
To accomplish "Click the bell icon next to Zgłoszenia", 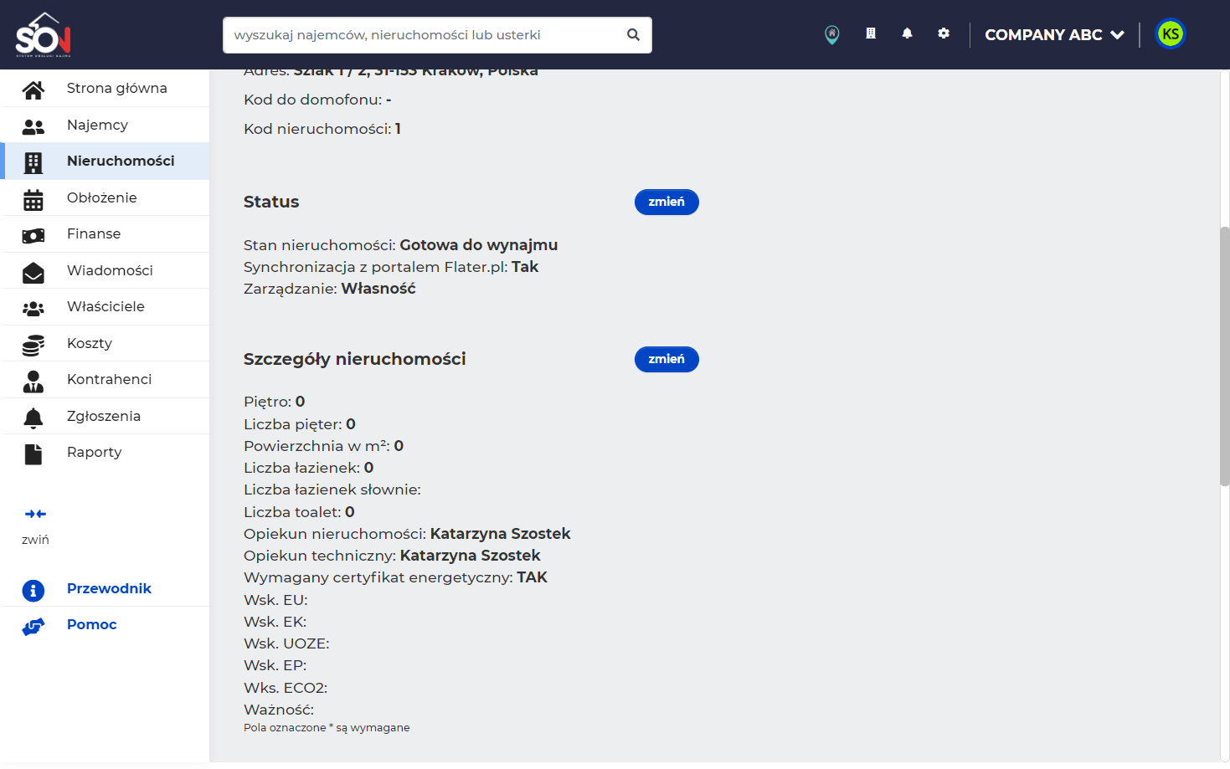I will [x=33, y=418].
